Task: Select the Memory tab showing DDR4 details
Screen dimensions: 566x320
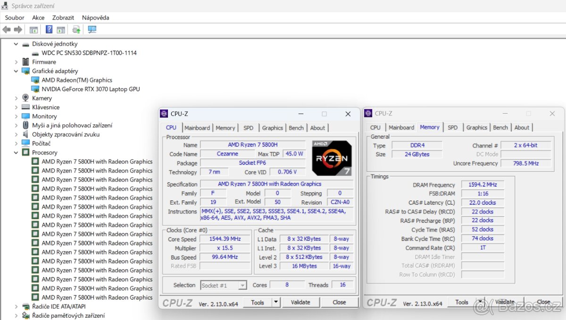Action: point(430,127)
